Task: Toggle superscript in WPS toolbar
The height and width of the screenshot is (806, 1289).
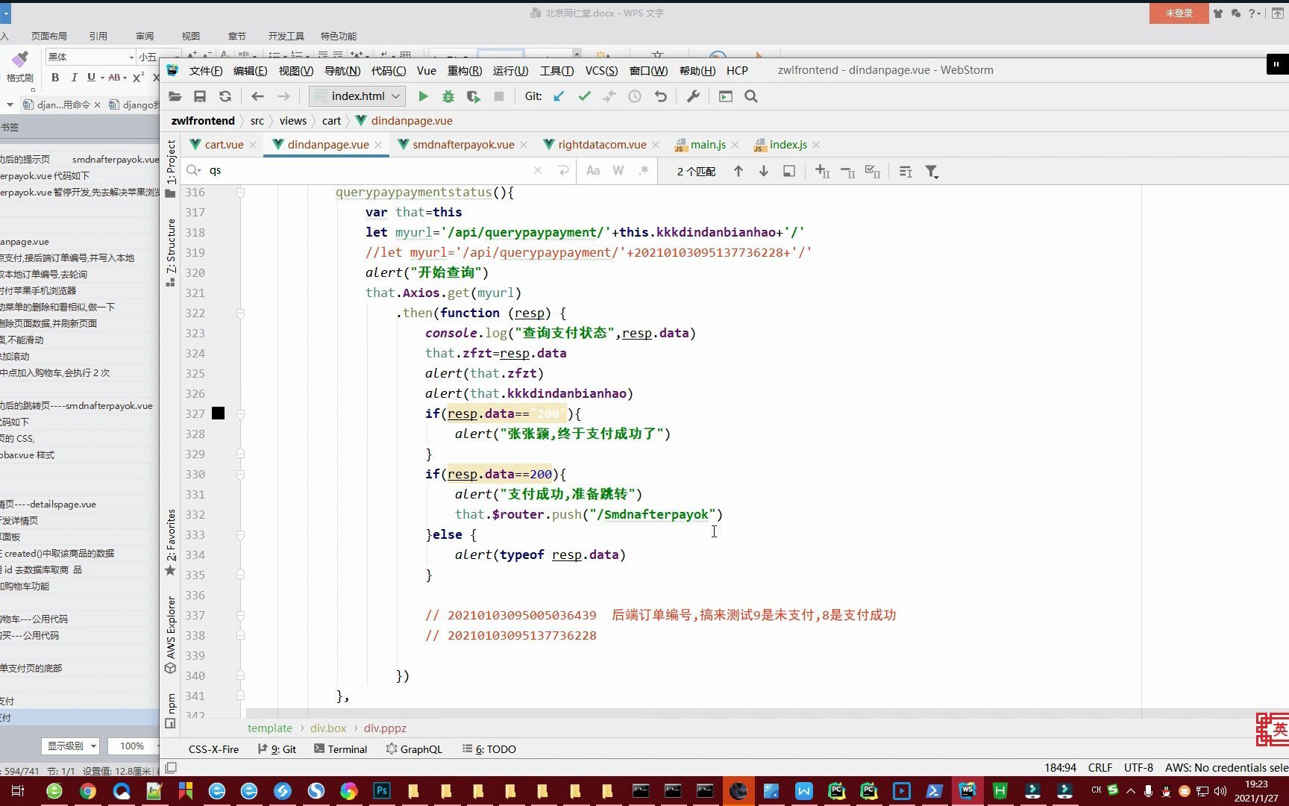Action: 138,77
